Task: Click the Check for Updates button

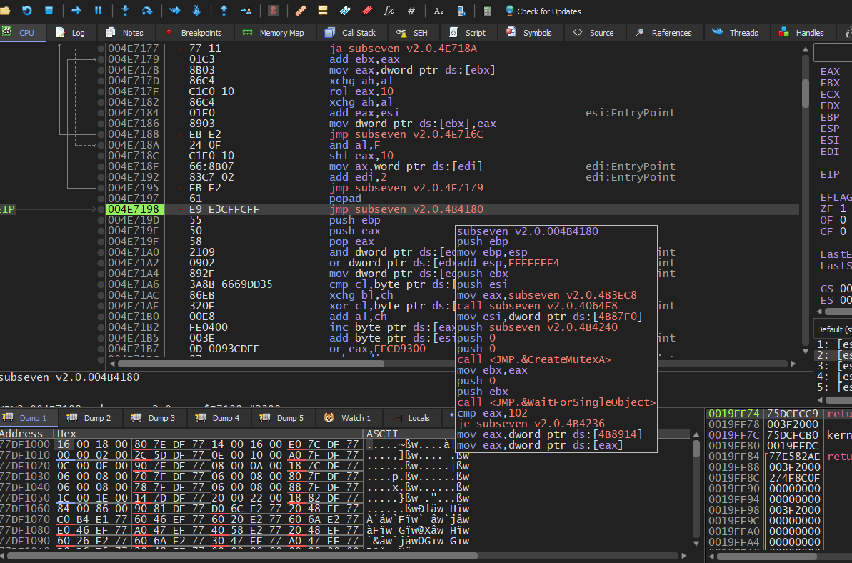Action: [x=542, y=11]
